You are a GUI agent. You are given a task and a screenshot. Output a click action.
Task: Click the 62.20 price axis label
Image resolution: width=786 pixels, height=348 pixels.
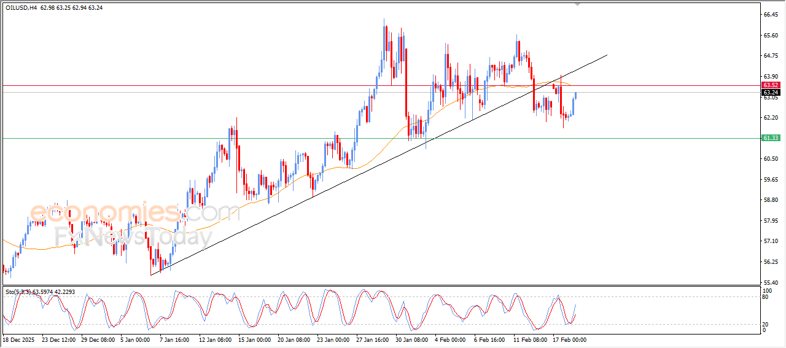click(x=771, y=117)
